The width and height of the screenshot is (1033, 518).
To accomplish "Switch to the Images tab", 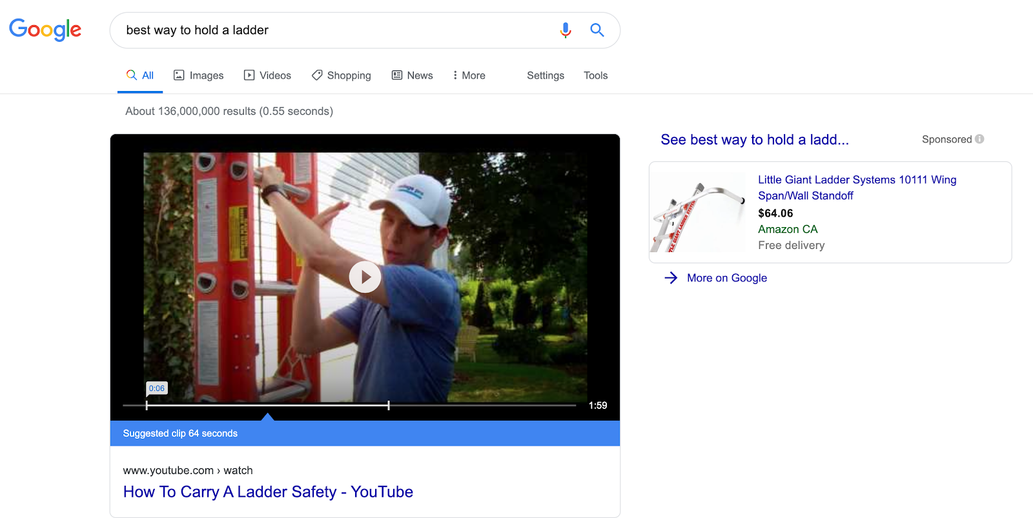I will [205, 75].
